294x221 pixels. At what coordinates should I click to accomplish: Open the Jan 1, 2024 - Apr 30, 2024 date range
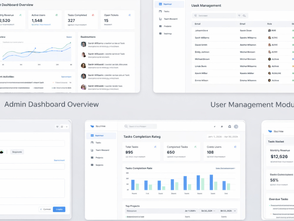click(x=223, y=137)
